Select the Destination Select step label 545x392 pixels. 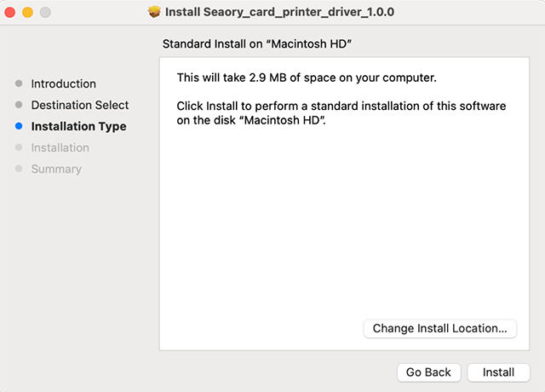80,105
